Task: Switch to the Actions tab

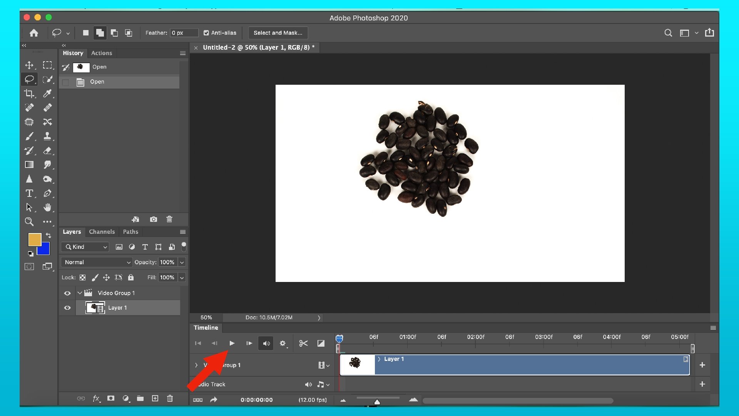Action: point(102,53)
